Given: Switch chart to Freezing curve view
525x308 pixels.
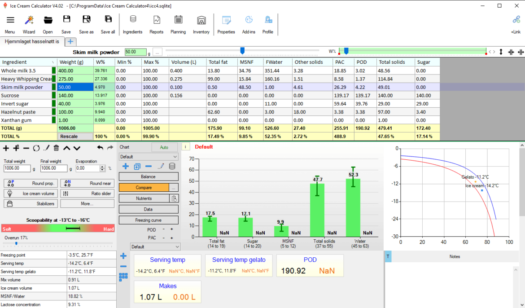Looking at the screenshot, I should click(x=149, y=220).
